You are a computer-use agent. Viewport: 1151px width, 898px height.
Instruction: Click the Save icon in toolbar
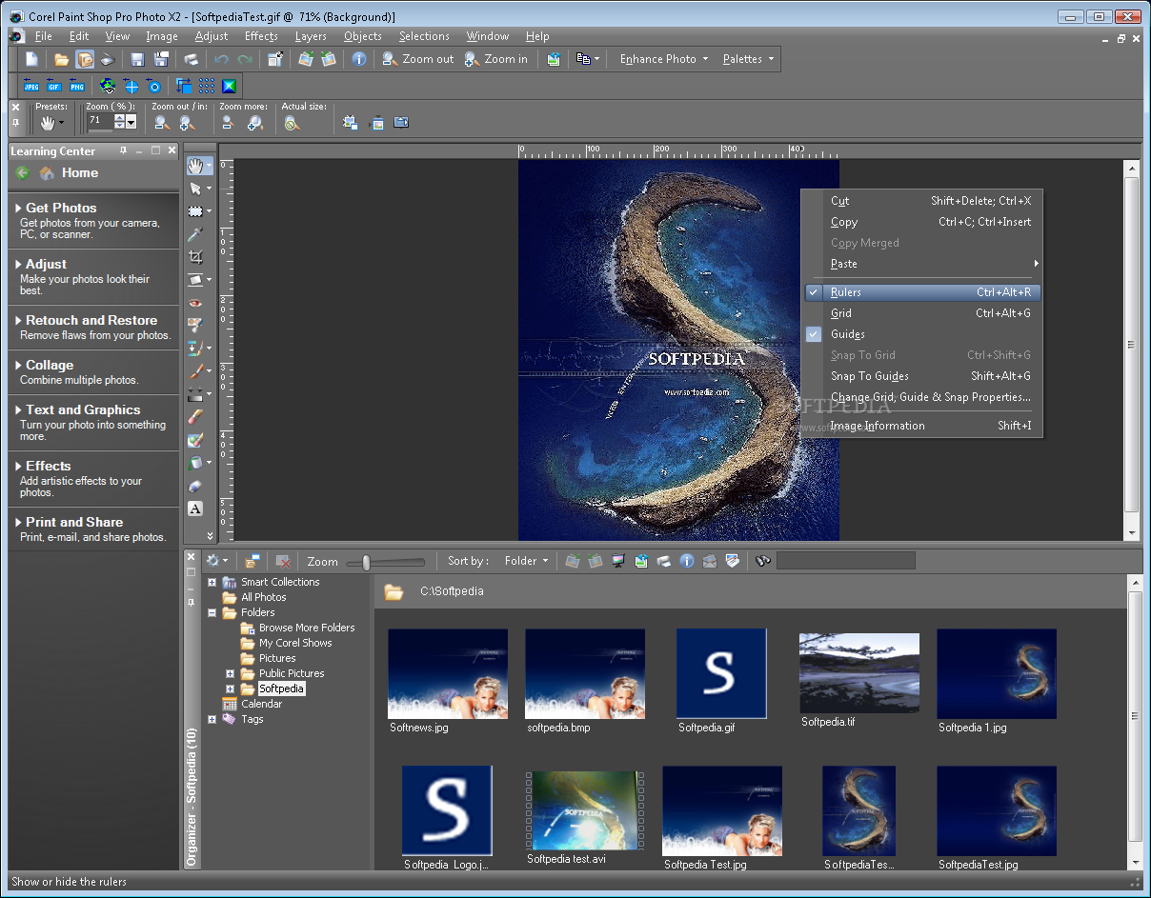click(137, 59)
